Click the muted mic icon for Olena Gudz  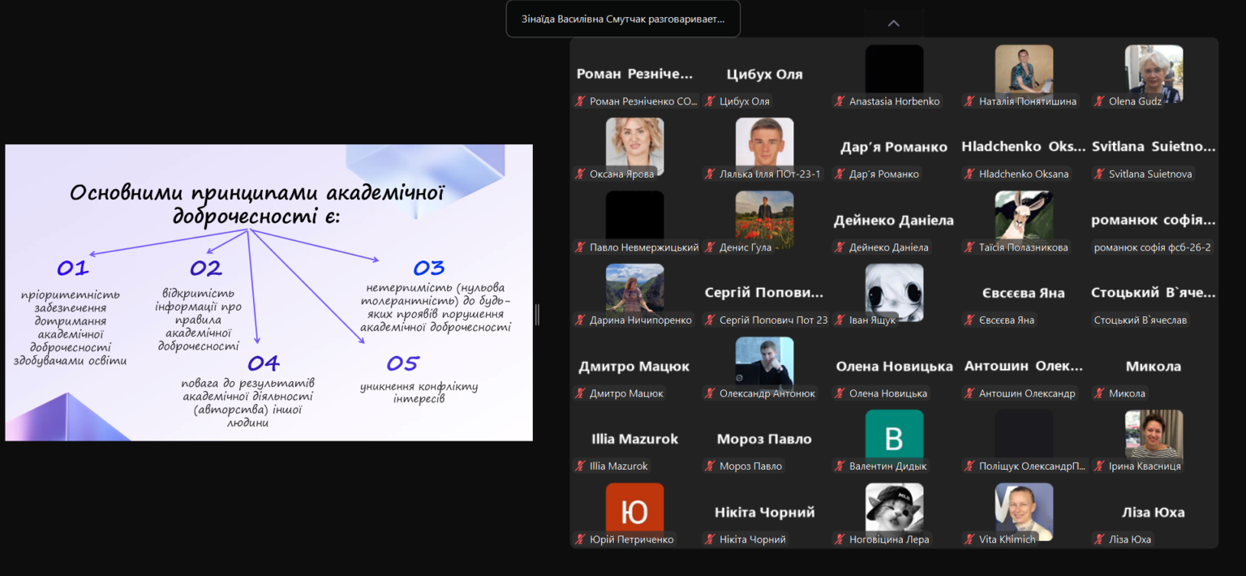pyautogui.click(x=1099, y=101)
